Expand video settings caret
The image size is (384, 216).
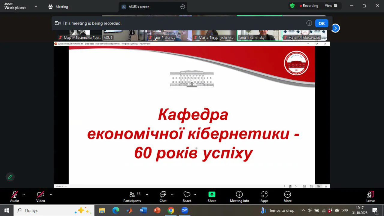pos(51,194)
